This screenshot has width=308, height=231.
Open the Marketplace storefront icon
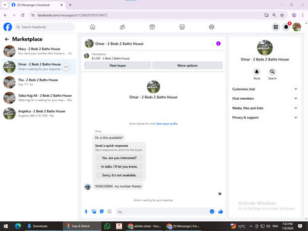182,27
